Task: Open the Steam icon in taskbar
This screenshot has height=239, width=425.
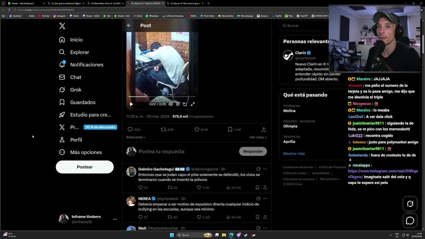Action: (x=246, y=235)
